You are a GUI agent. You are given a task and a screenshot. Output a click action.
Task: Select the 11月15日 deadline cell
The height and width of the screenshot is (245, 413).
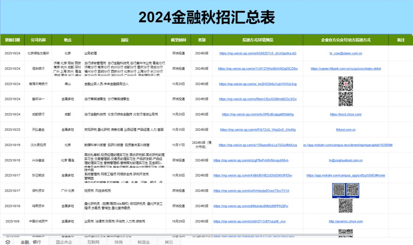[178, 130]
